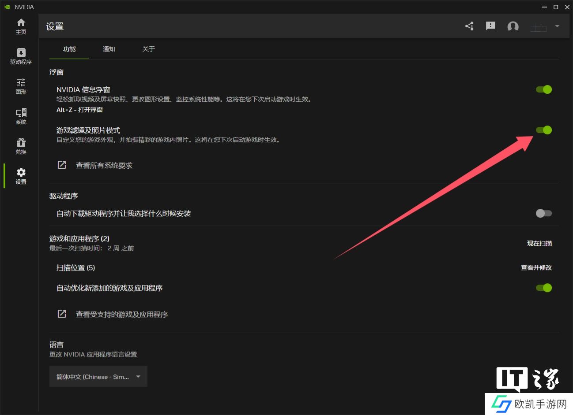Click the 现在扫描 button
The height and width of the screenshot is (415, 573).
click(x=539, y=243)
